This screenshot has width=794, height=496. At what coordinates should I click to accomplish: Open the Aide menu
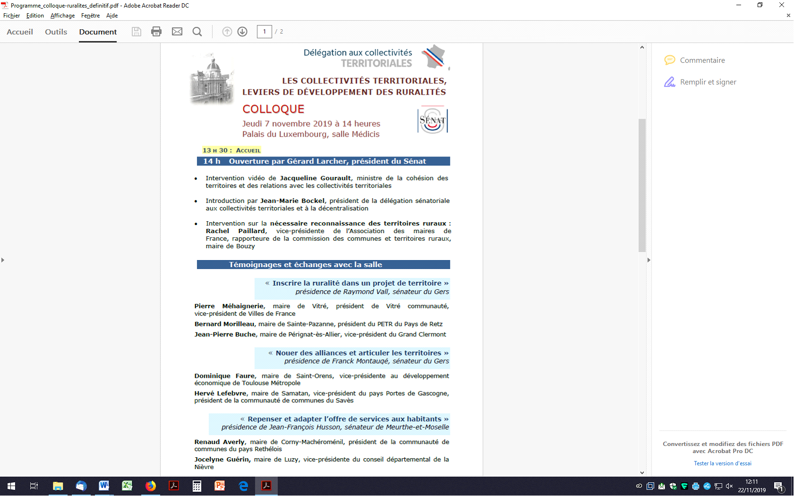[112, 16]
